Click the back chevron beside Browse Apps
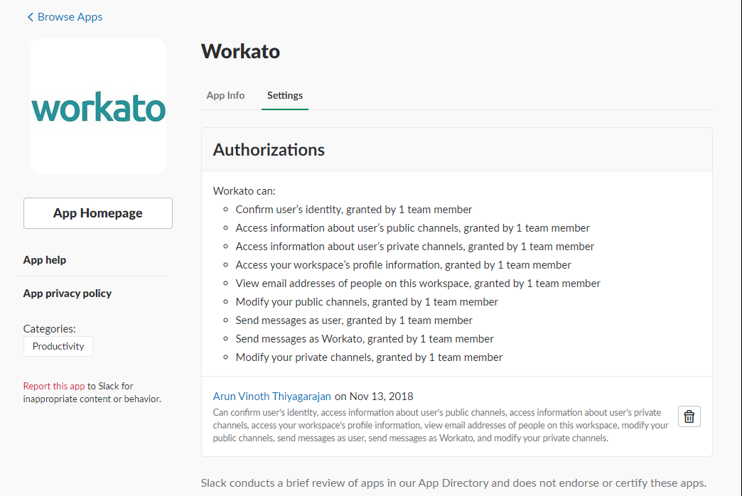The width and height of the screenshot is (742, 496). 31,17
